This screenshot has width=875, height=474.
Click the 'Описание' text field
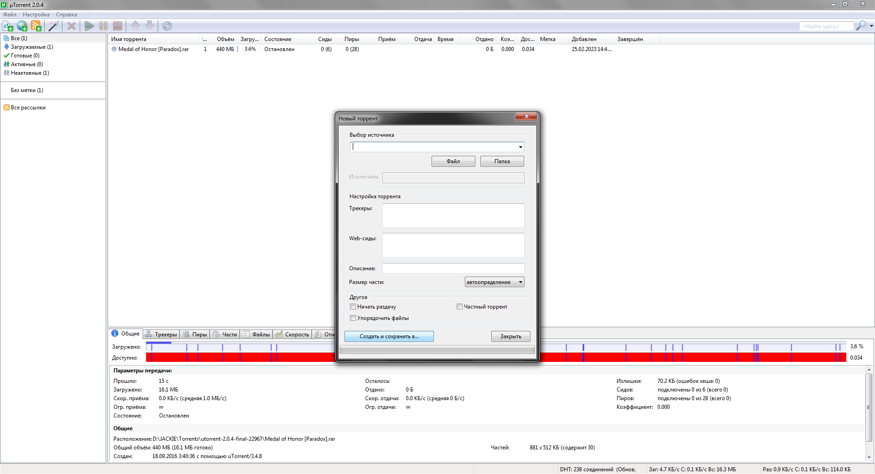[x=453, y=268]
